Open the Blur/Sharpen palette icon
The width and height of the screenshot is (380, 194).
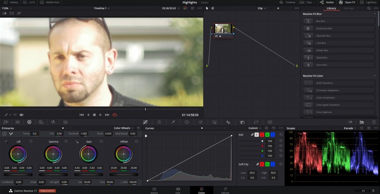[228, 122]
